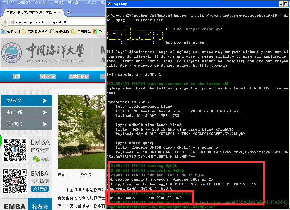
Task: Click the browser back arrow button
Action: [5, 22]
